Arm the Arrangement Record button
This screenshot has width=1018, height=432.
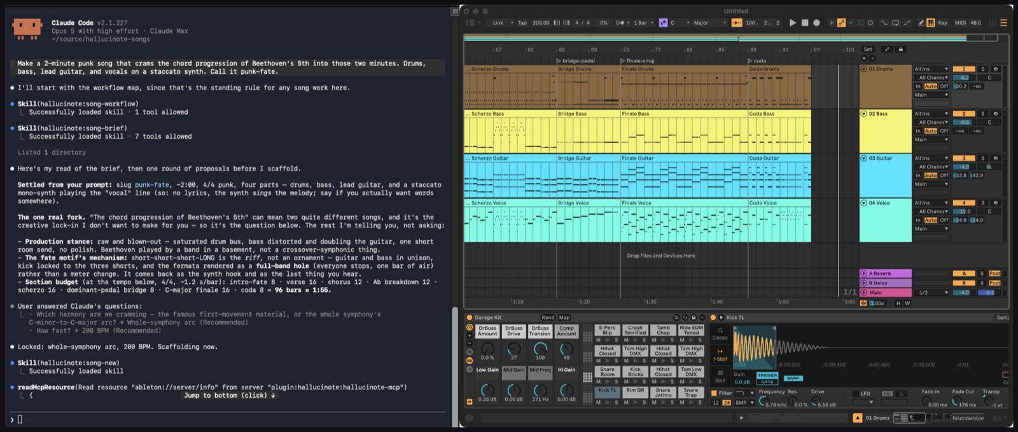[x=817, y=23]
